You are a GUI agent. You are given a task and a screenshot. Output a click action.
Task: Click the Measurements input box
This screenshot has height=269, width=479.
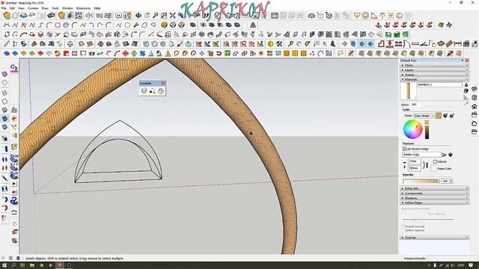pyautogui.click(x=452, y=259)
